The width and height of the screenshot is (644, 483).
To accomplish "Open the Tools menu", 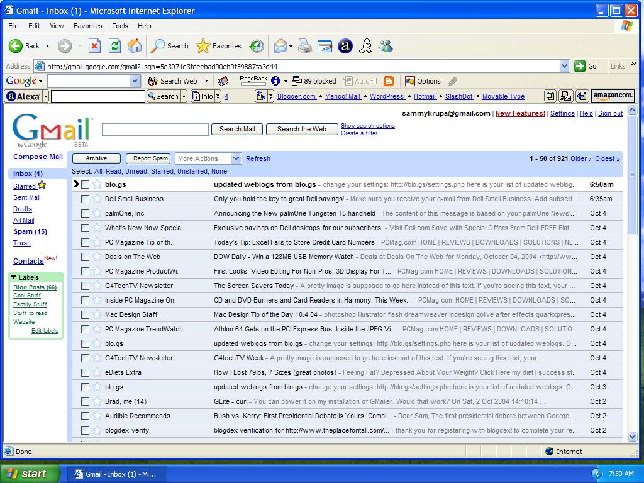I will 119,26.
